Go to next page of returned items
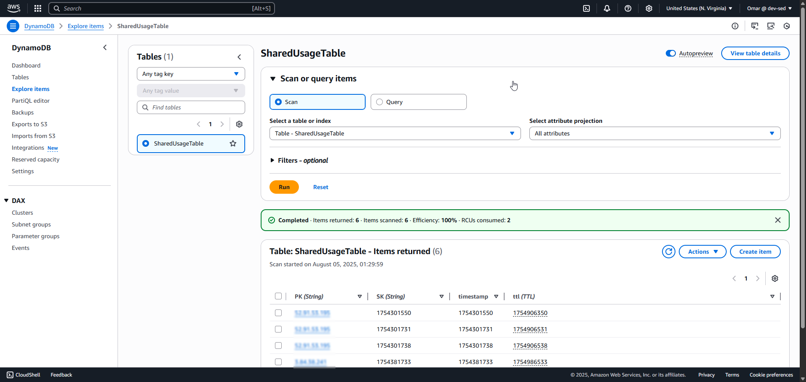The image size is (806, 382). [758, 278]
